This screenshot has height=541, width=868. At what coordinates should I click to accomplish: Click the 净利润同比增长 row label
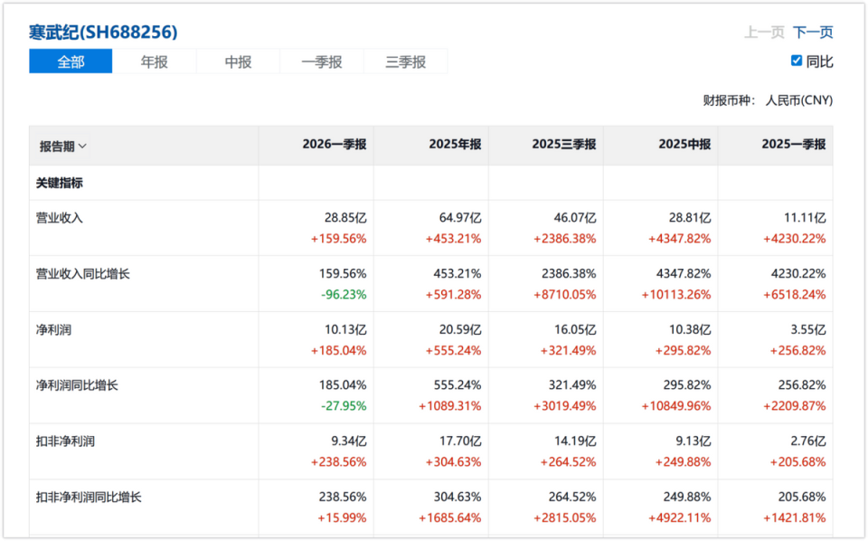[77, 385]
